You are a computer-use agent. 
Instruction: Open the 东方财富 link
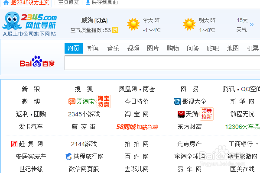click(x=189, y=127)
